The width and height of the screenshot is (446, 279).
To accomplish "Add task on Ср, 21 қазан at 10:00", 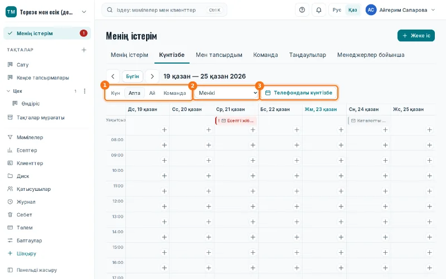I will click(253, 176).
